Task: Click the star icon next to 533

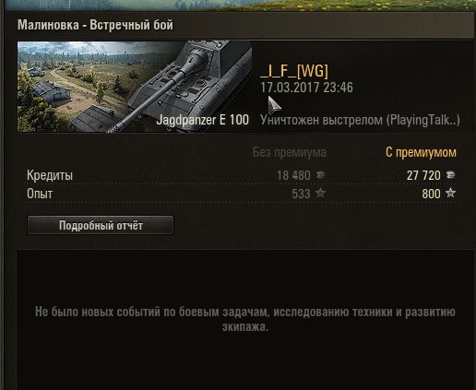Action: point(320,193)
